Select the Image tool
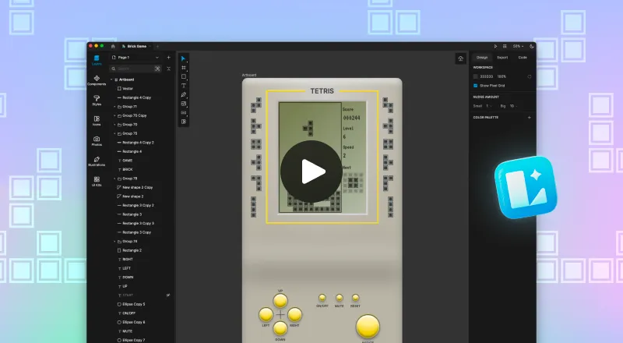Screen dimensions: 623x343 click(x=184, y=104)
